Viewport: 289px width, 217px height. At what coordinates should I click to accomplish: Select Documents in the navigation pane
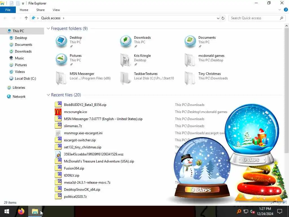click(x=23, y=45)
